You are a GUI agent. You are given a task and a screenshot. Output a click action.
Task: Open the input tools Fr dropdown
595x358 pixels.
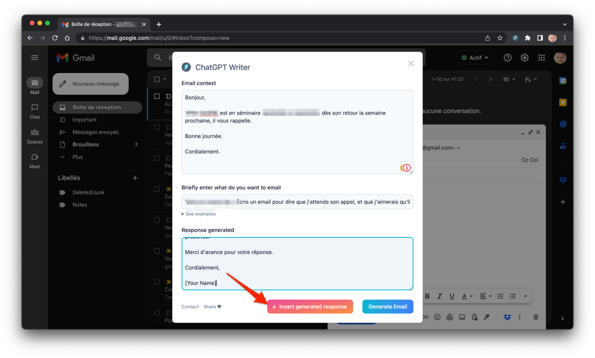(x=531, y=79)
